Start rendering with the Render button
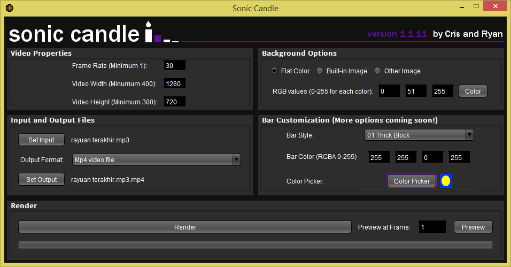511x267 pixels. click(185, 227)
